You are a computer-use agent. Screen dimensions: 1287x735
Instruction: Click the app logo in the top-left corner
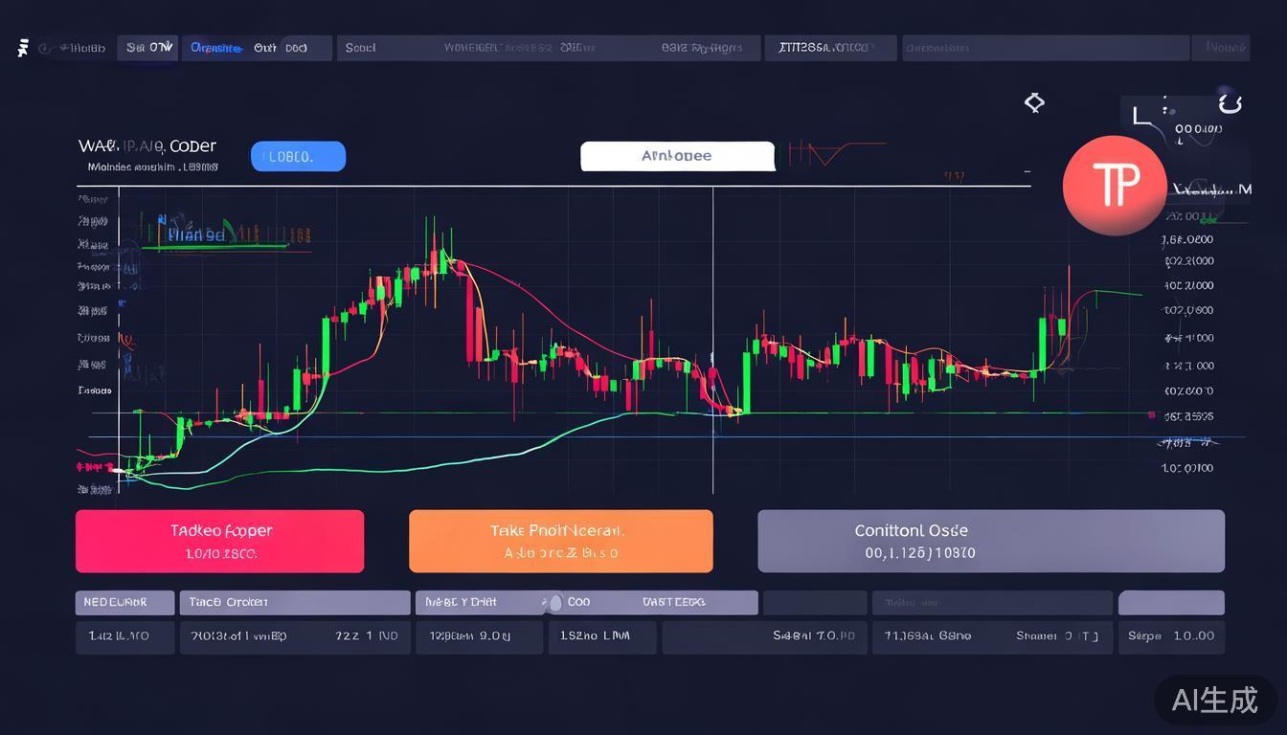click(x=23, y=48)
